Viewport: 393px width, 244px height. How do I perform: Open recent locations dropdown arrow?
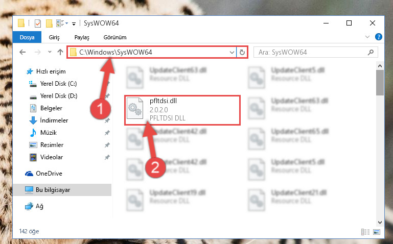[50, 52]
